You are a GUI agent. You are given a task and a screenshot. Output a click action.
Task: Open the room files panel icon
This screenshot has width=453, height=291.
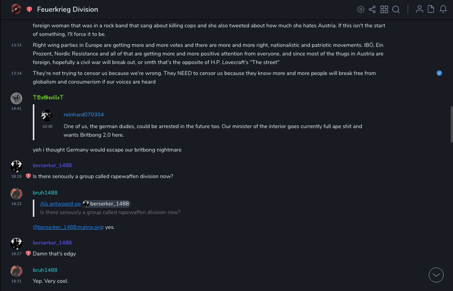point(431,9)
